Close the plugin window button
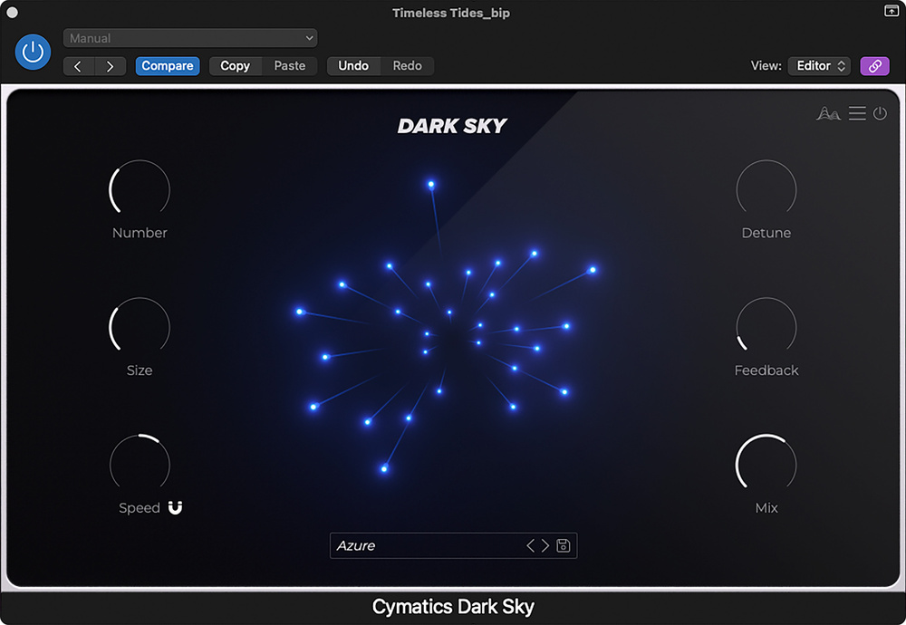 point(12,12)
